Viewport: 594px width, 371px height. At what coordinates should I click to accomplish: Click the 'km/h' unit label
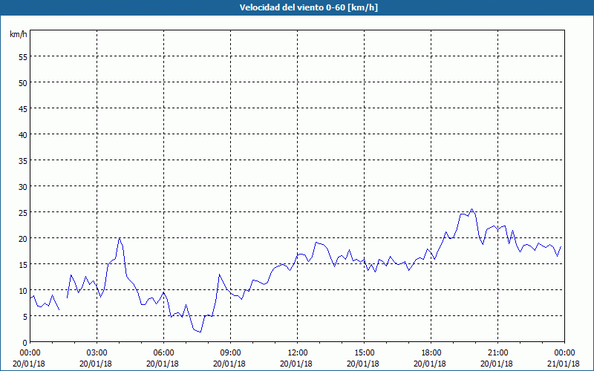pos(19,34)
